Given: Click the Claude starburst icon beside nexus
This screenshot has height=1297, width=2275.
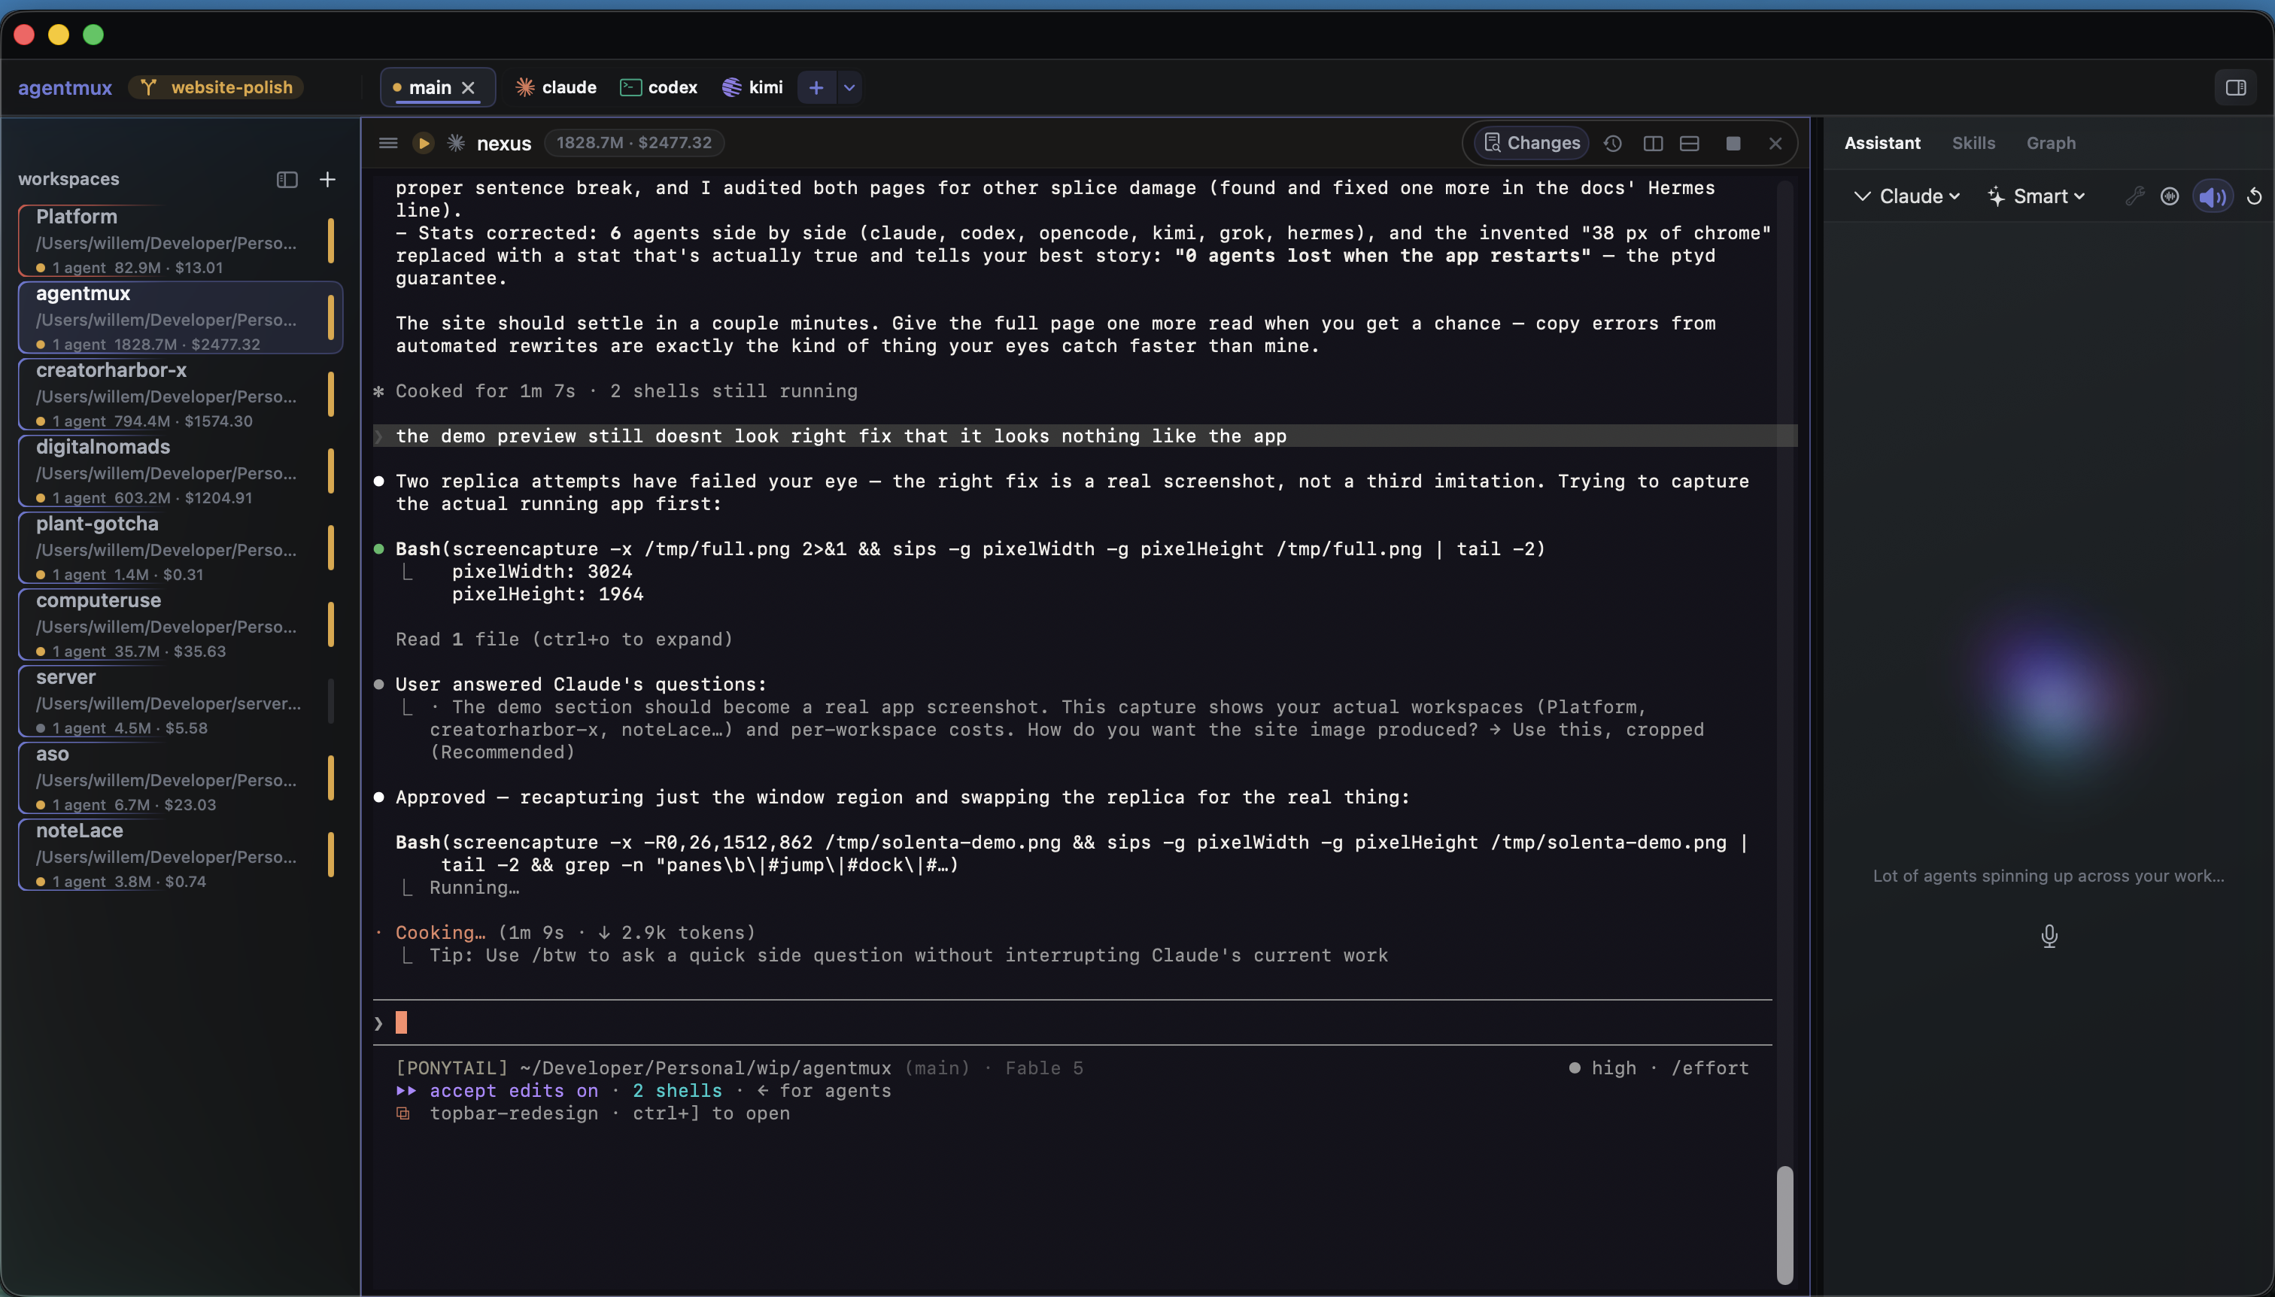Looking at the screenshot, I should coord(456,142).
